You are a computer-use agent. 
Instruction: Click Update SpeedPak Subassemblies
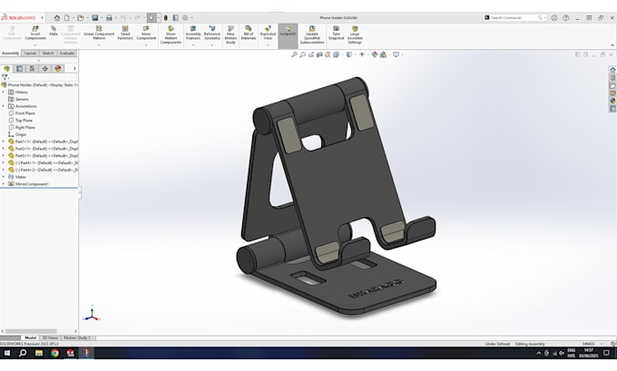(312, 35)
